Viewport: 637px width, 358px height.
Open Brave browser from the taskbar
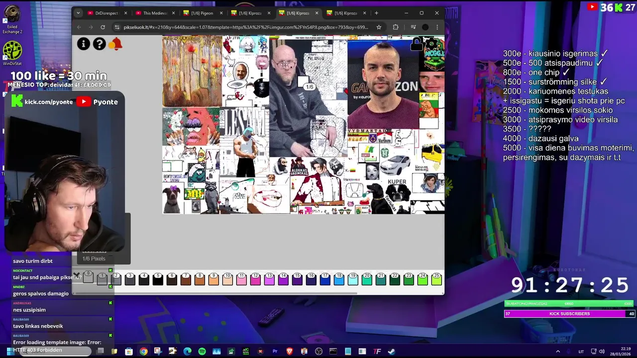(x=290, y=352)
